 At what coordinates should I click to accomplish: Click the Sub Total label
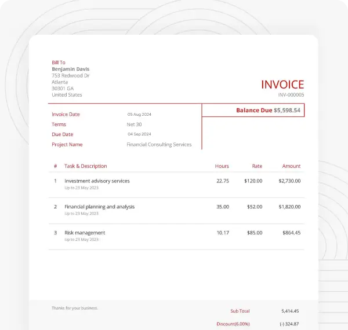coord(240,311)
